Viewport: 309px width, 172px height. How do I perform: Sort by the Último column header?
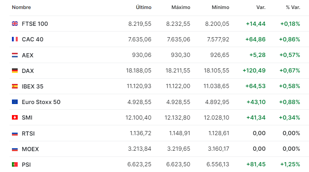(x=144, y=7)
